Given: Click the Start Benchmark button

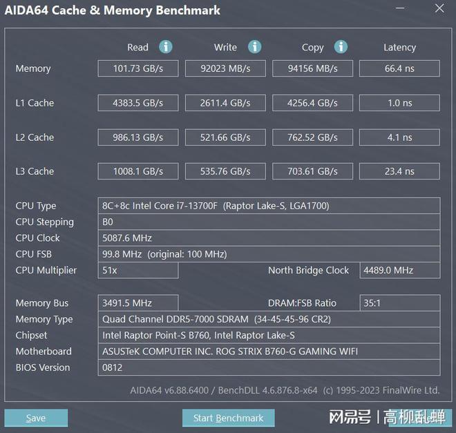Looking at the screenshot, I should (228, 418).
